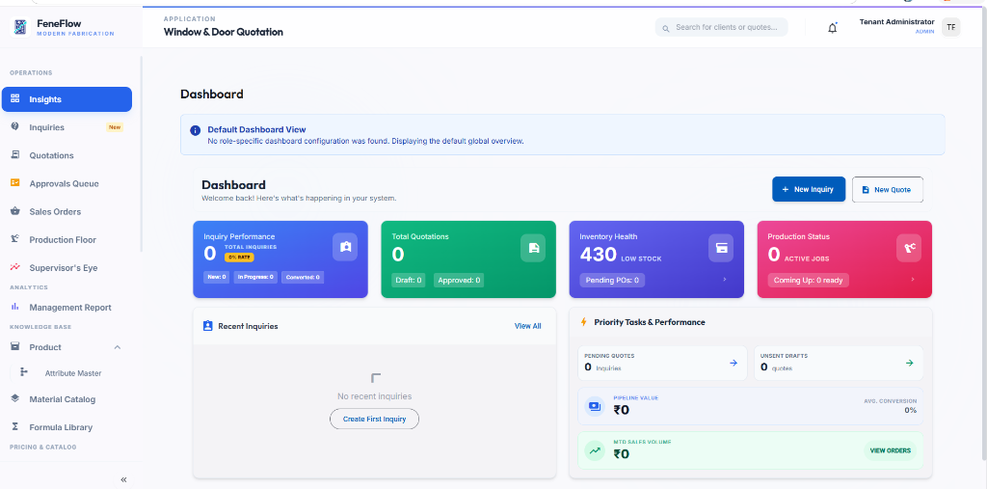Image resolution: width=987 pixels, height=489 pixels.
Task: Open Quotations from the sidebar
Action: point(51,155)
